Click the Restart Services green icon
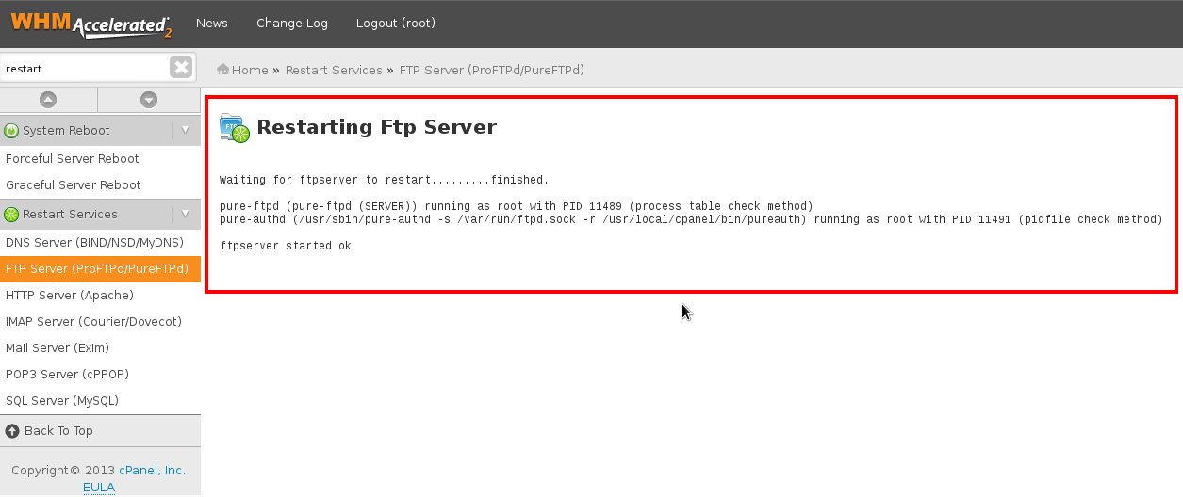Screen dimensions: 1183x497 pyautogui.click(x=11, y=215)
